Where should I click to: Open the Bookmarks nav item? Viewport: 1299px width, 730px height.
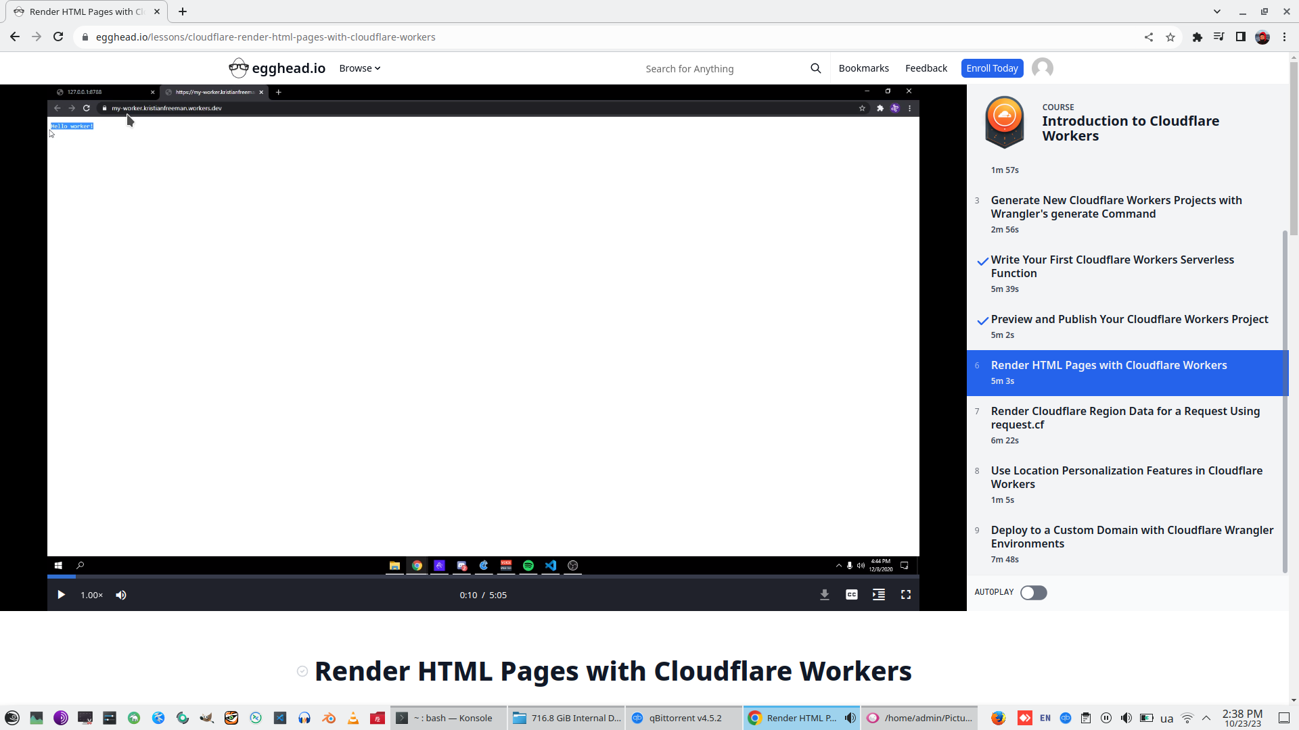click(863, 68)
